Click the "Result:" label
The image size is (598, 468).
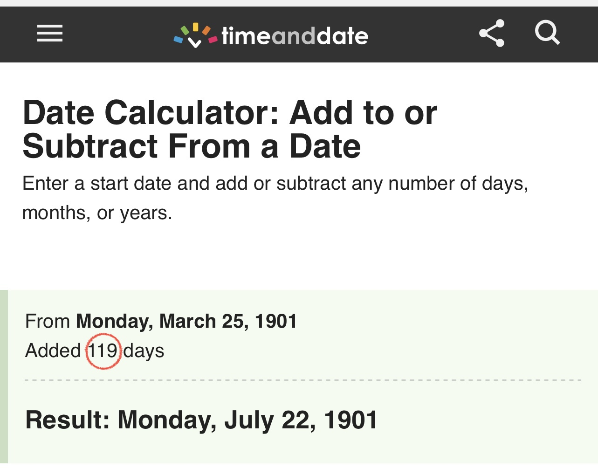pos(68,420)
